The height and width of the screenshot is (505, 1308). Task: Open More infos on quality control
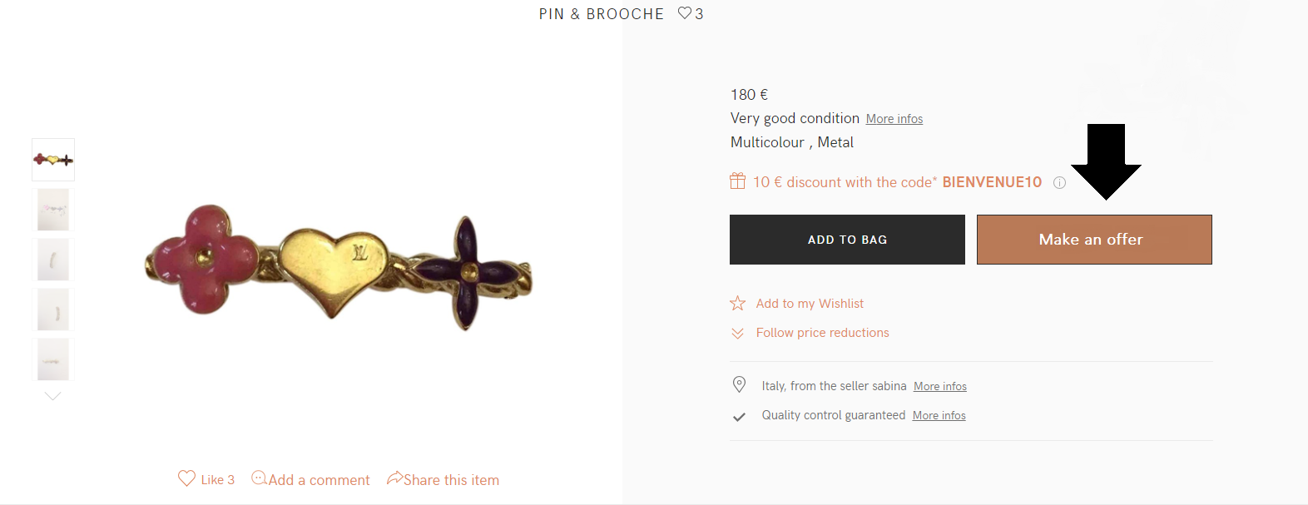939,415
